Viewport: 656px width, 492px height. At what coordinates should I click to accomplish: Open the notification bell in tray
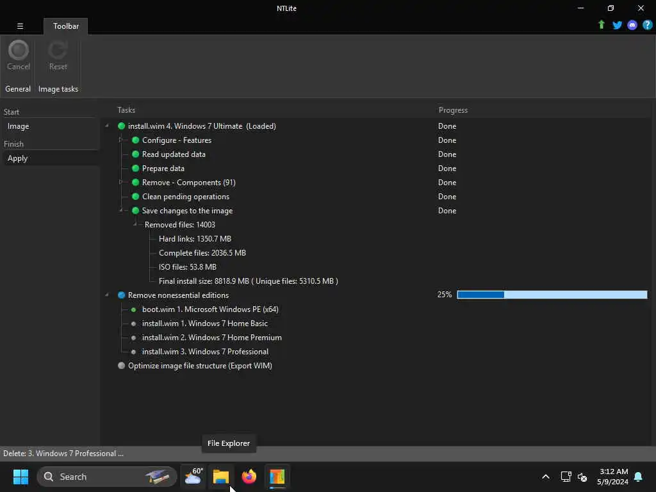[x=638, y=477]
